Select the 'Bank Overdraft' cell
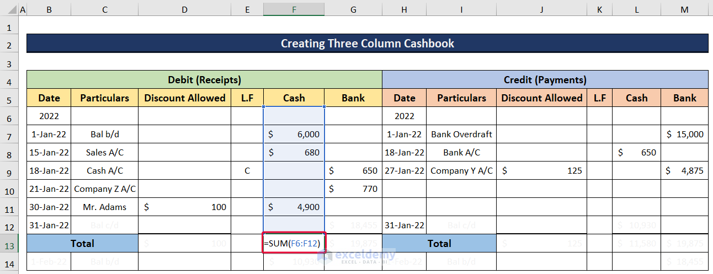713x274 pixels. coord(461,134)
